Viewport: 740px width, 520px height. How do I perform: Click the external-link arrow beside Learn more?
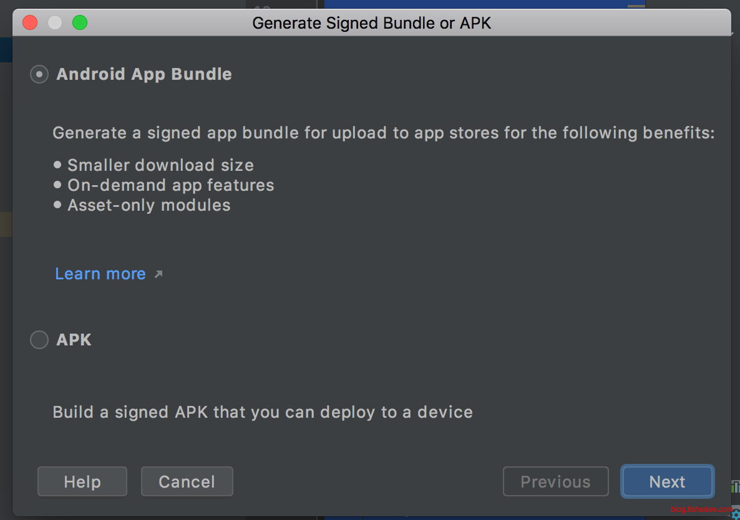coord(158,274)
